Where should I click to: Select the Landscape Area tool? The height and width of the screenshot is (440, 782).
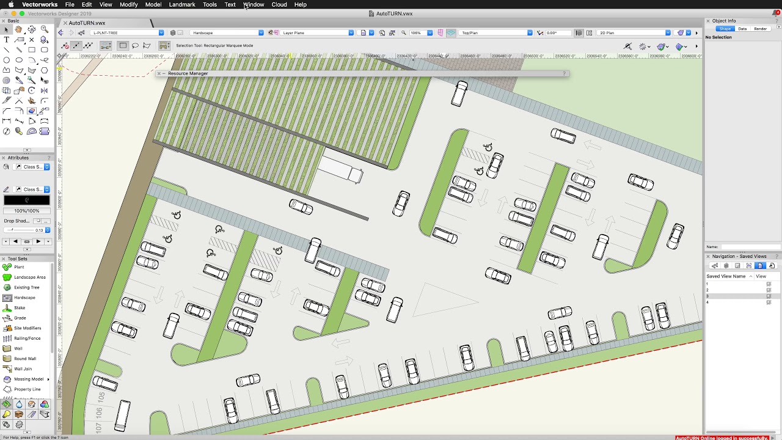point(24,277)
